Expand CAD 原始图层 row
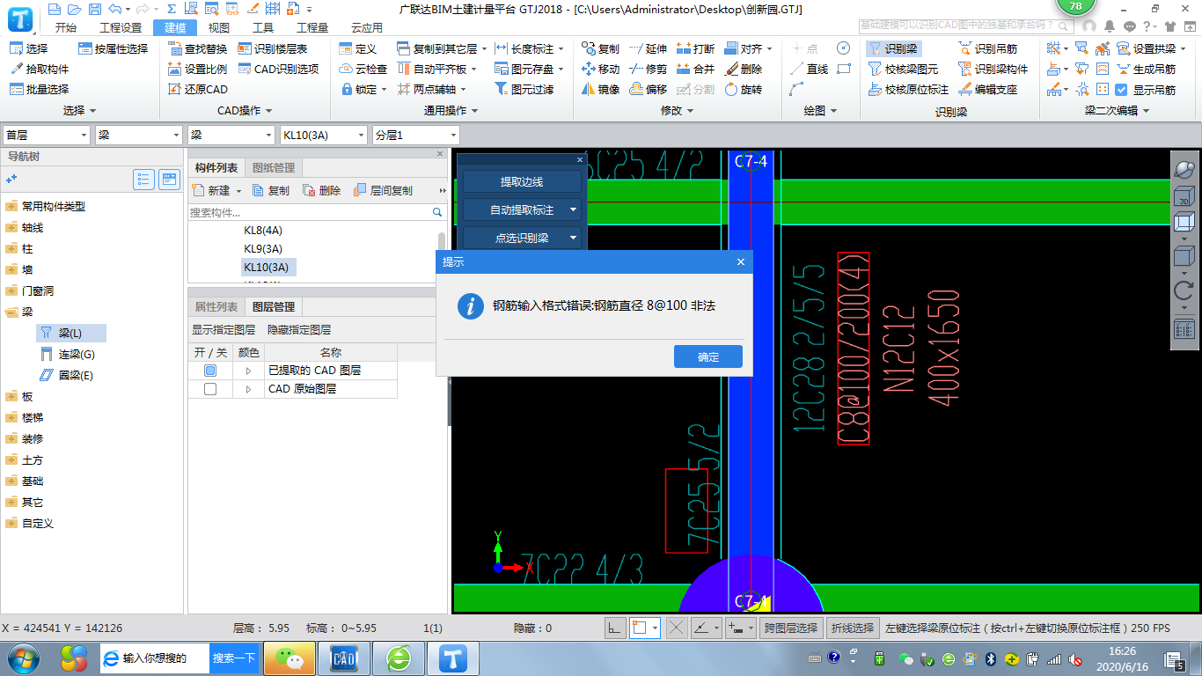 pyautogui.click(x=248, y=389)
